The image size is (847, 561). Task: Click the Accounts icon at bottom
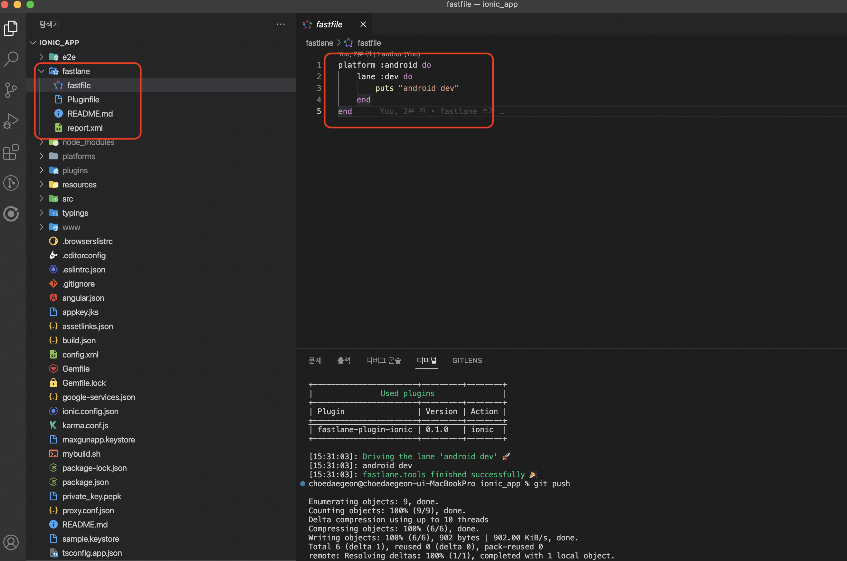click(x=11, y=542)
